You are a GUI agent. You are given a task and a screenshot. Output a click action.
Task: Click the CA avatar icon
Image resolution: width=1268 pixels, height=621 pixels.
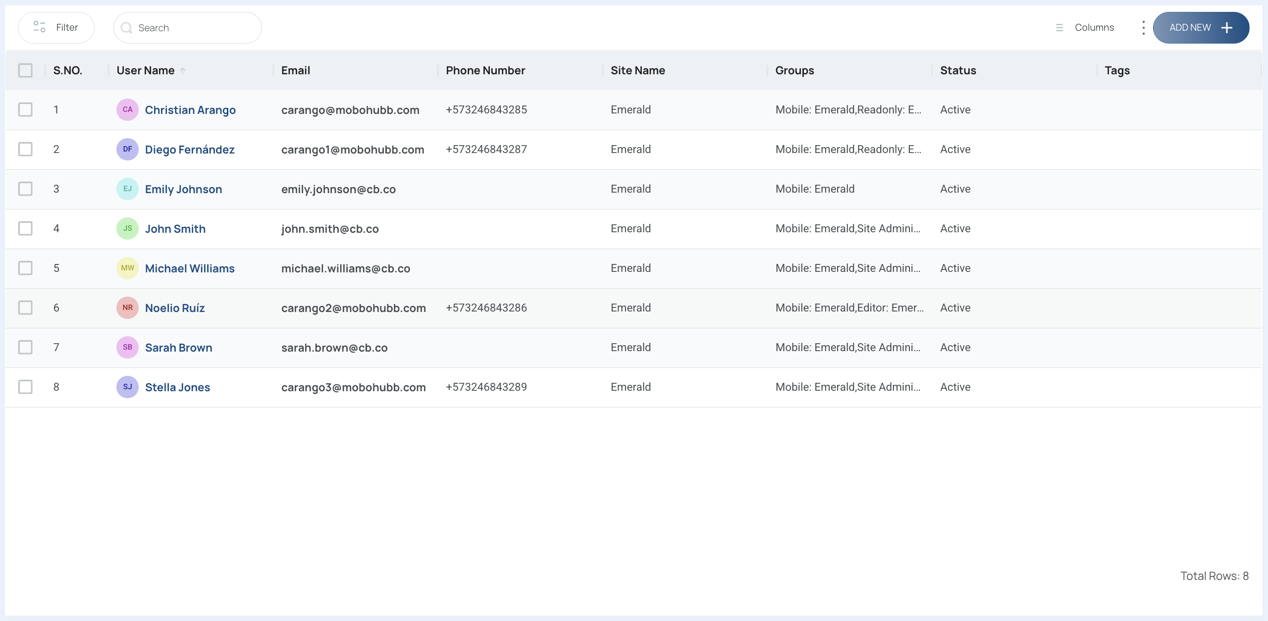[127, 109]
